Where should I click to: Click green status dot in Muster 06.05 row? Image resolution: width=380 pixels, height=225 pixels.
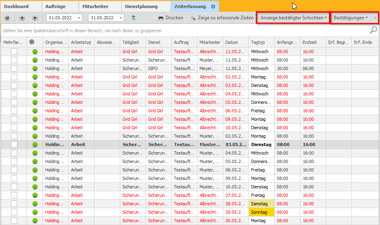pos(35,170)
